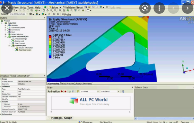Image resolution: width=194 pixels, height=123 pixels.
Task: Go to next image with right arrow
Action: click(188, 8)
